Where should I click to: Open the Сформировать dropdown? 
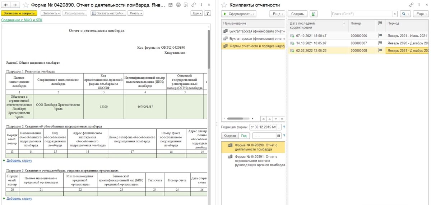point(239,14)
